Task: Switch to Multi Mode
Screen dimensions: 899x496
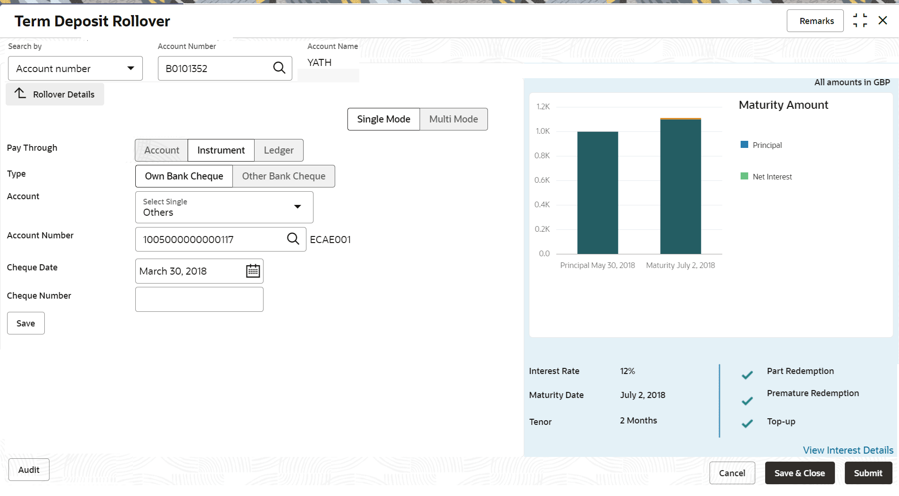Action: (453, 119)
